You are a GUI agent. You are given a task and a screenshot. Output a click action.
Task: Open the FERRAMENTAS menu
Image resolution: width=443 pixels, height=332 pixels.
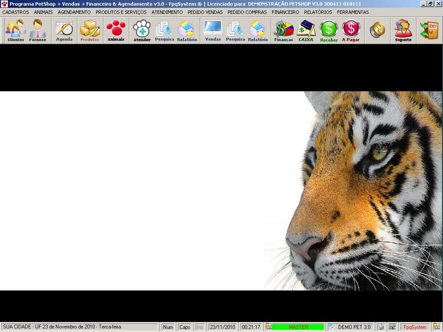coord(353,12)
